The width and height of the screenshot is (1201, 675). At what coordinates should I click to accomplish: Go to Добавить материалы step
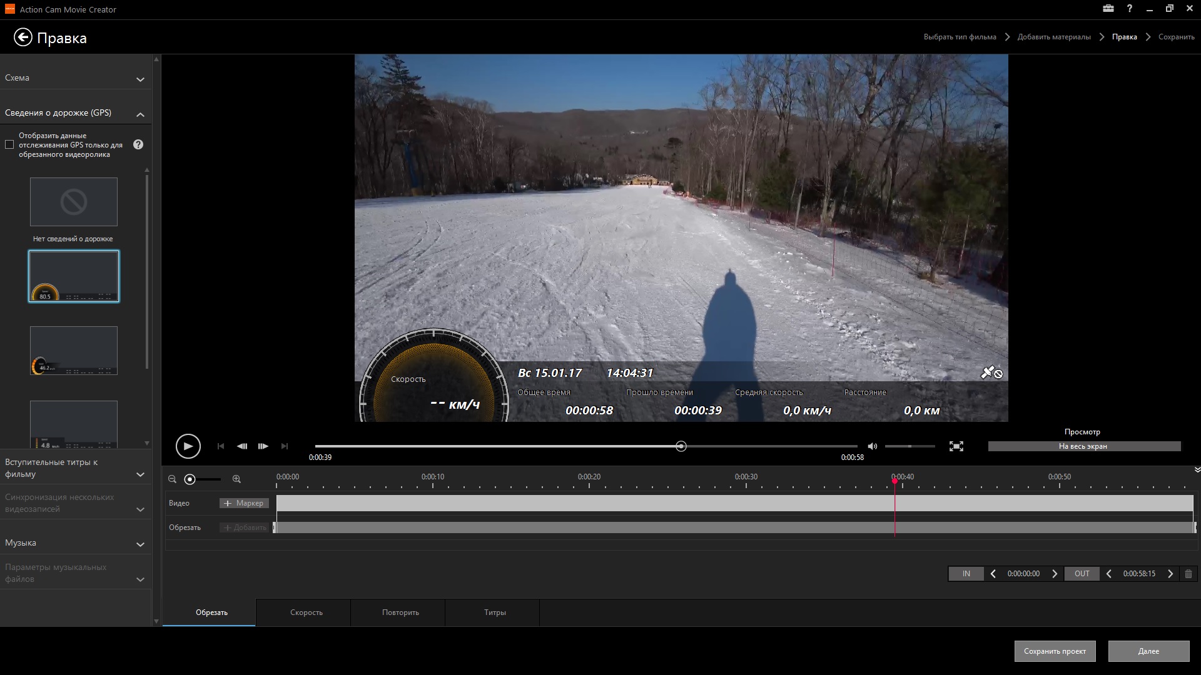tap(1054, 37)
